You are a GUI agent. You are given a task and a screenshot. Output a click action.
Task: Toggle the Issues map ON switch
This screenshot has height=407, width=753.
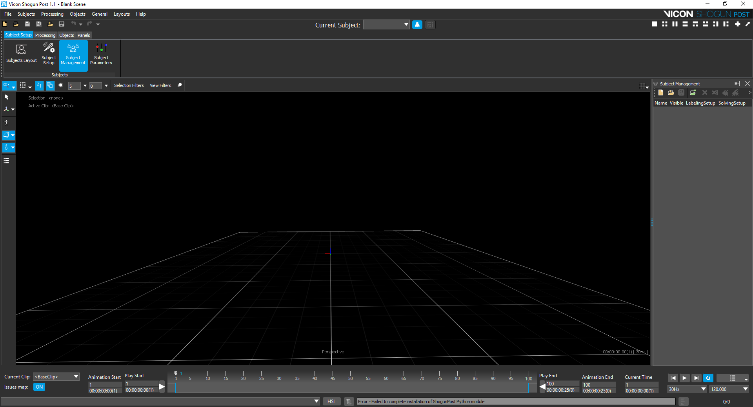click(39, 387)
